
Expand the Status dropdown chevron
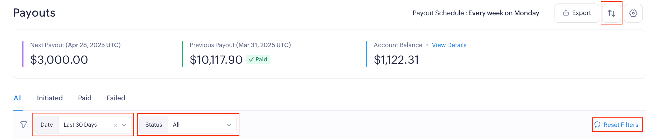point(229,125)
